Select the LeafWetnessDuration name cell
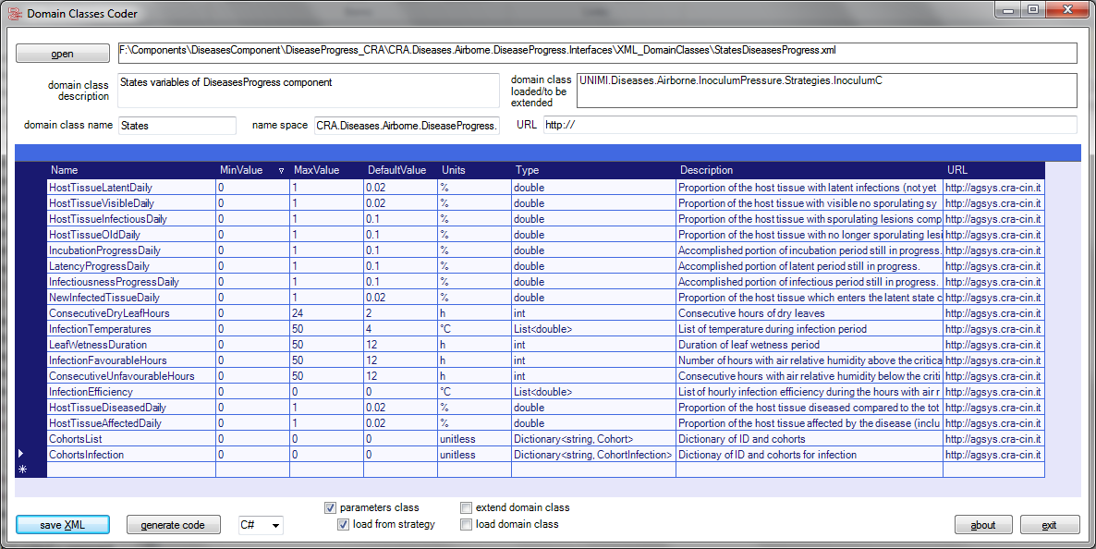This screenshot has height=549, width=1096. click(131, 345)
